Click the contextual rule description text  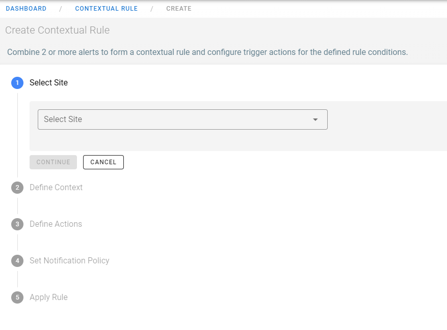[207, 52]
